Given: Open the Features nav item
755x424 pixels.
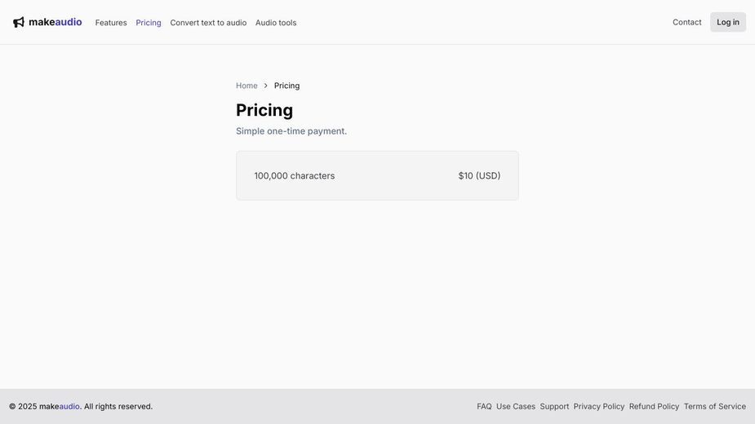Looking at the screenshot, I should (111, 23).
